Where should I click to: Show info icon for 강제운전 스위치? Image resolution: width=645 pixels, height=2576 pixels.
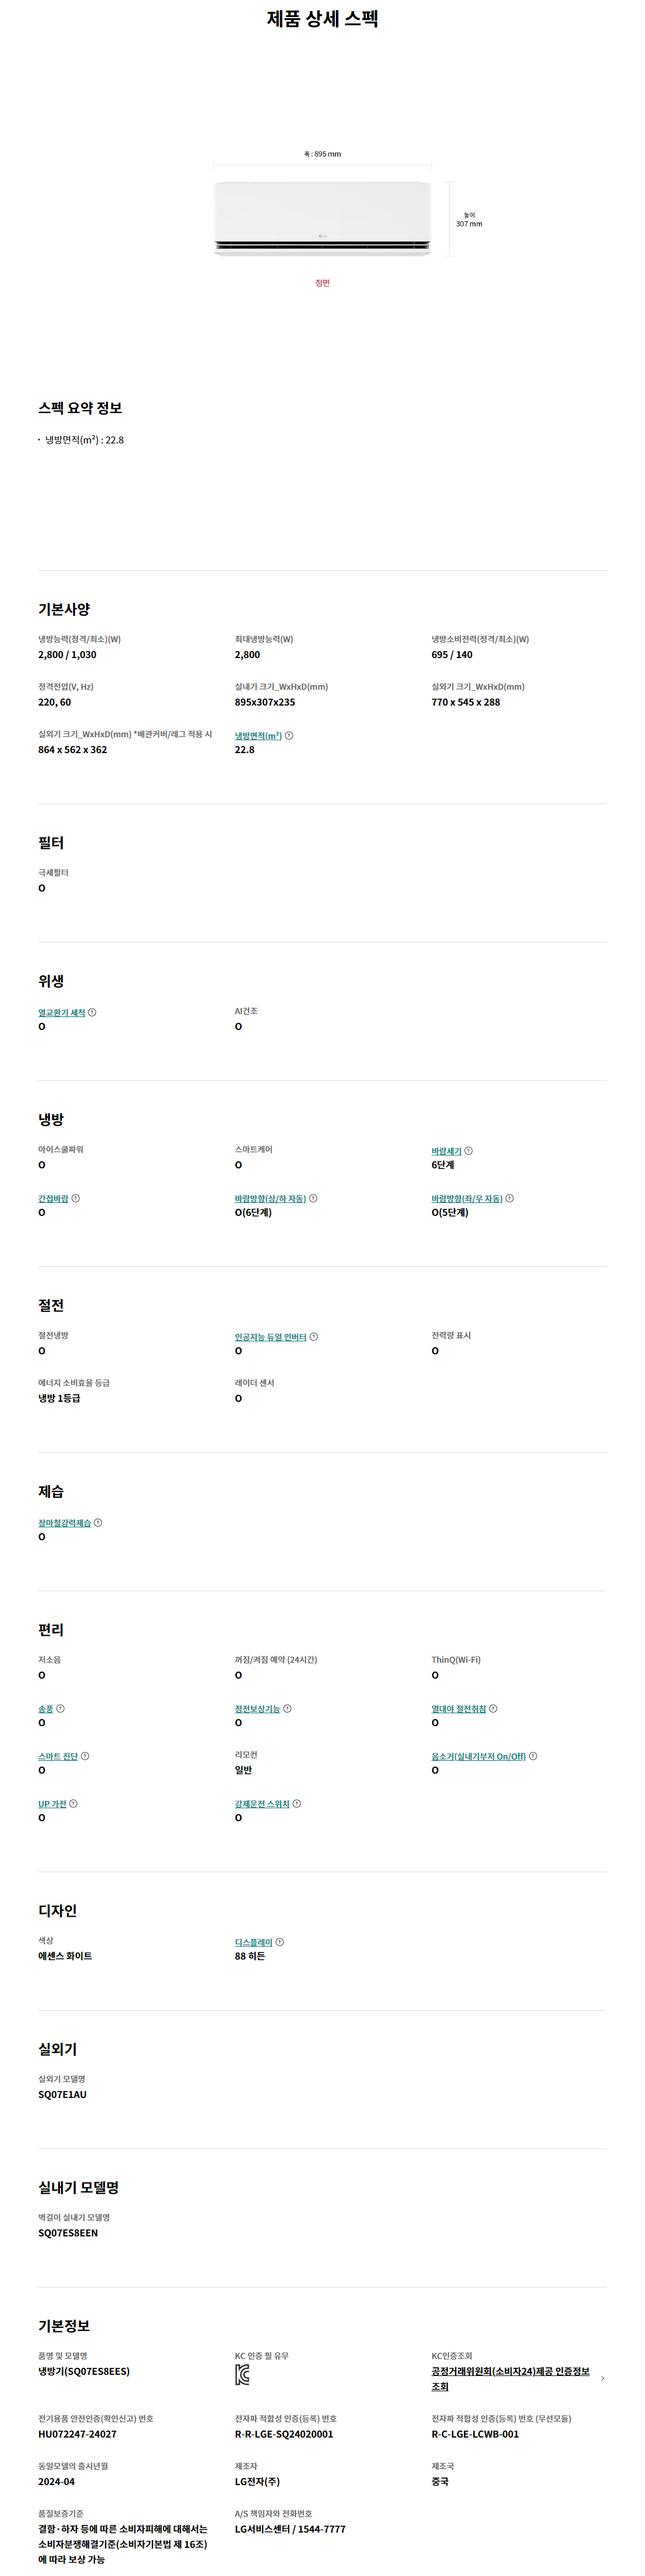[296, 1804]
